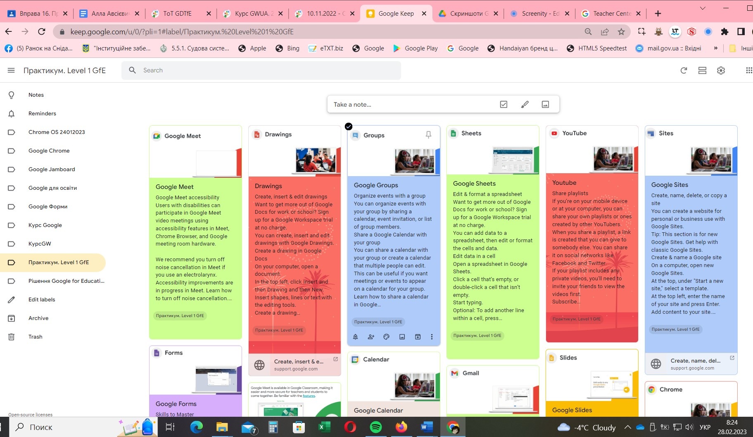Switch to the Teacher Center browser tab
Screen dimensions: 753x437
pyautogui.click(x=611, y=14)
